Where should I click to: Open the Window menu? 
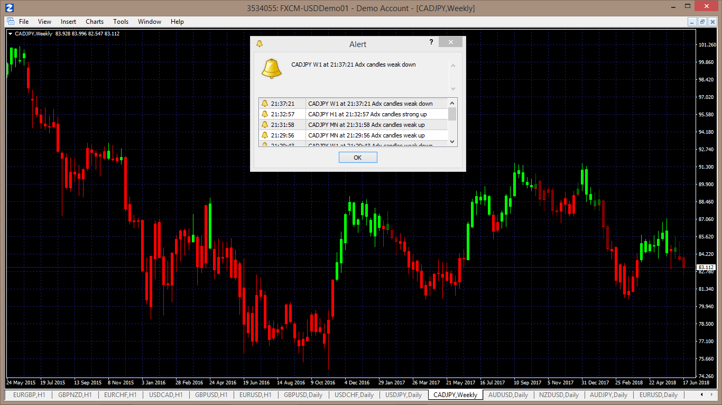click(x=150, y=22)
